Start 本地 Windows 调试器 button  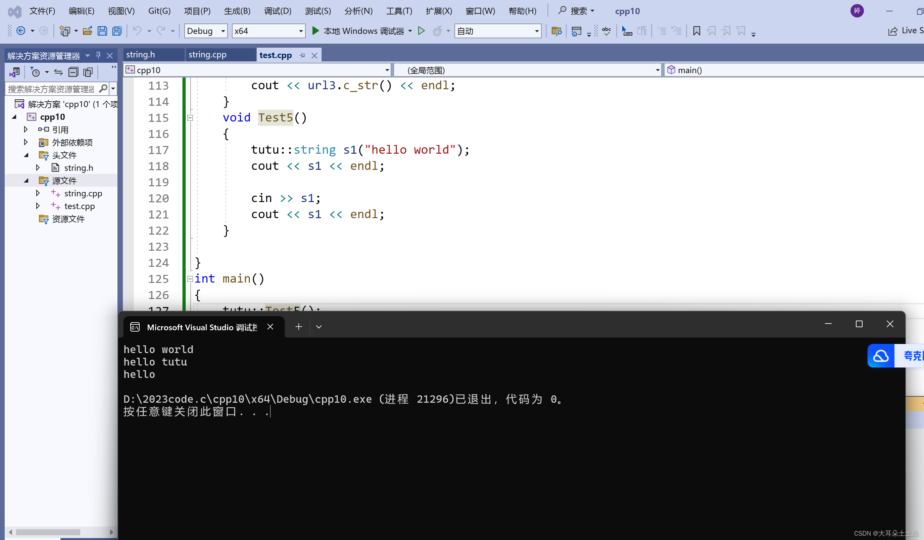coord(358,31)
